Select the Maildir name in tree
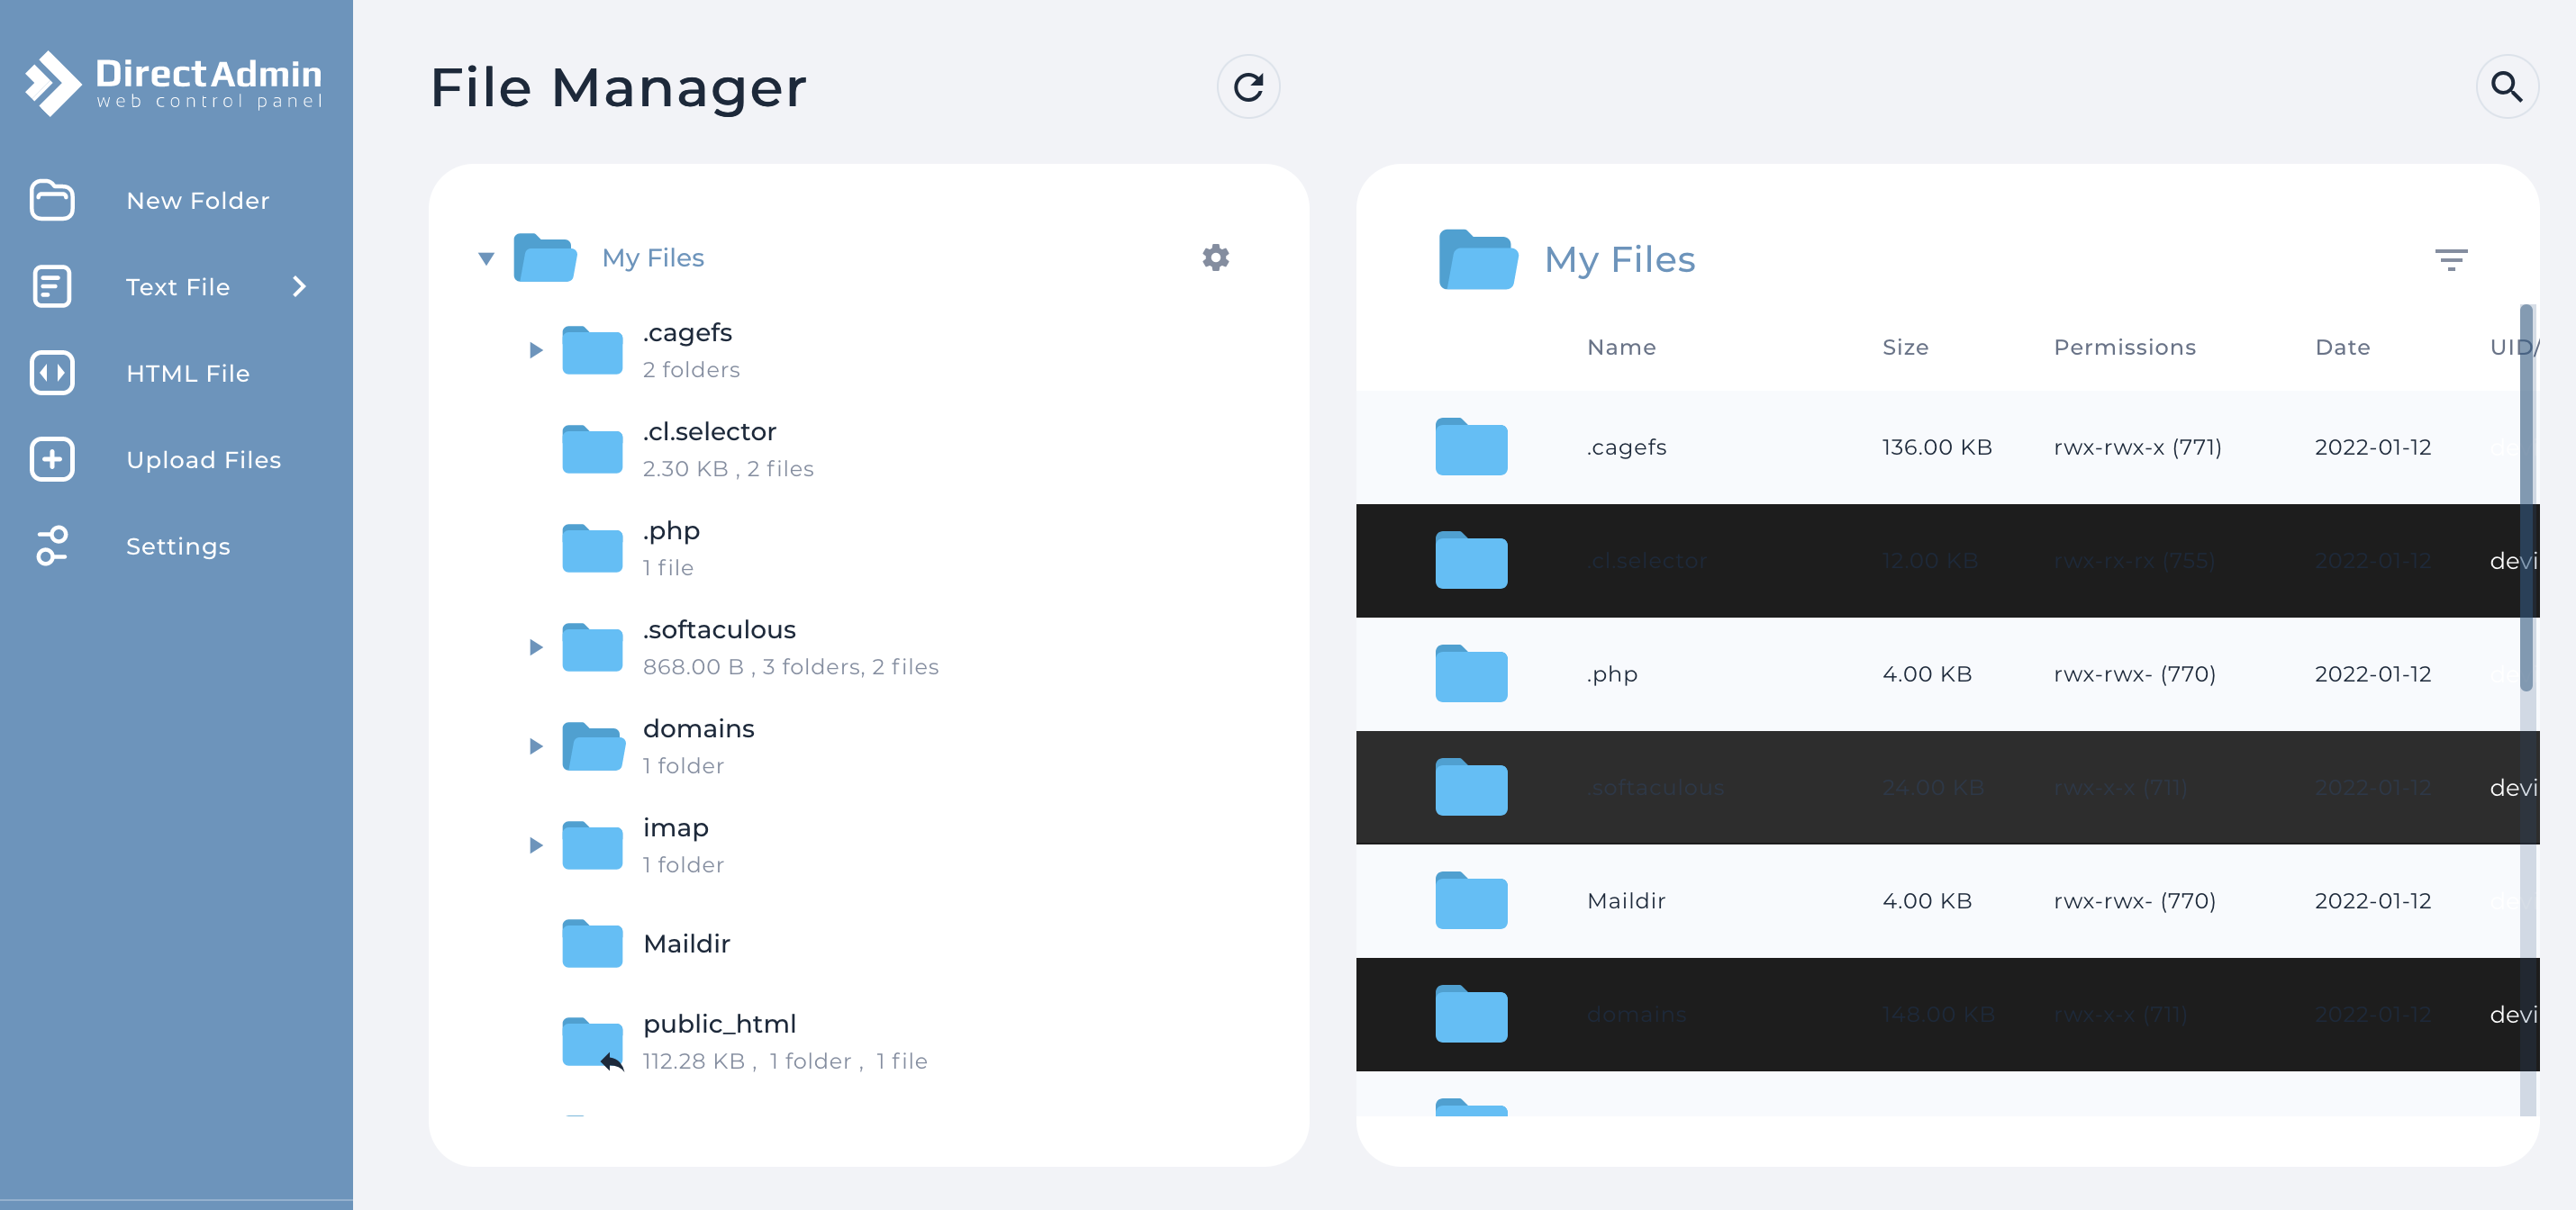 point(686,944)
